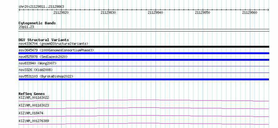Image resolution: width=278 pixels, height=128 pixels.
Task: Click the chr20:21129811..21129863 coordinate label
Action: click(41, 7)
